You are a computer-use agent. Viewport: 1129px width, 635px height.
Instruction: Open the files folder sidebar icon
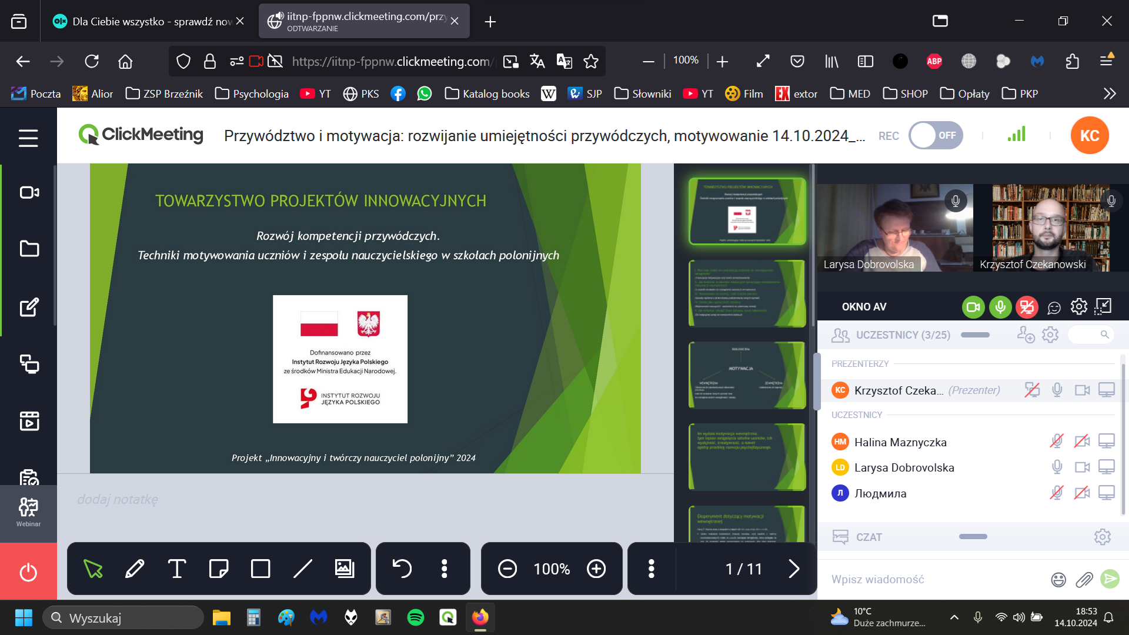[x=29, y=249]
